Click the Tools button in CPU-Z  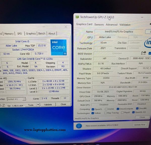pyautogui.click(x=31, y=105)
